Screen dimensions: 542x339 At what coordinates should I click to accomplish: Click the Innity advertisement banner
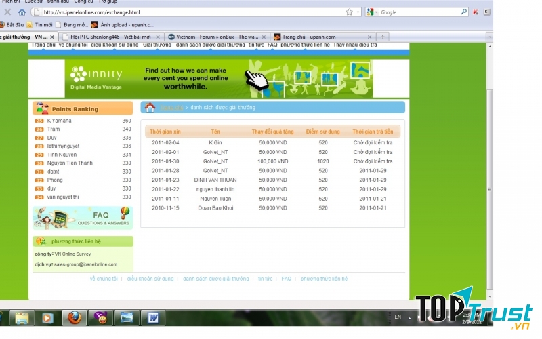pos(219,79)
